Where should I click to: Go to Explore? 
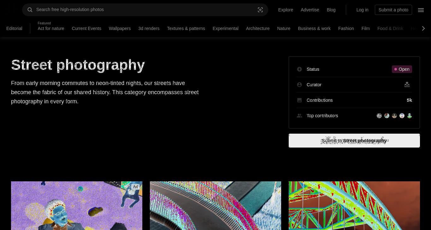tap(286, 10)
